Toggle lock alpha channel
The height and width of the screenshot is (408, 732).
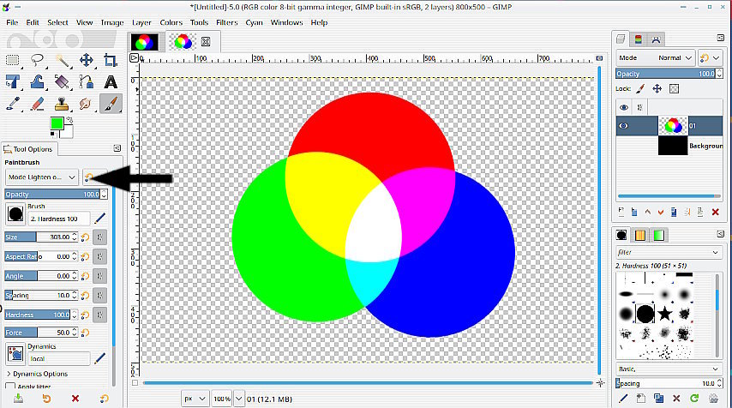click(674, 88)
